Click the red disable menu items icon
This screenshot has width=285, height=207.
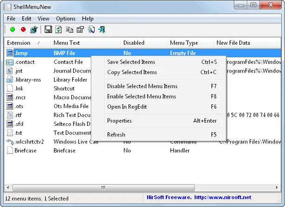[x=23, y=30]
